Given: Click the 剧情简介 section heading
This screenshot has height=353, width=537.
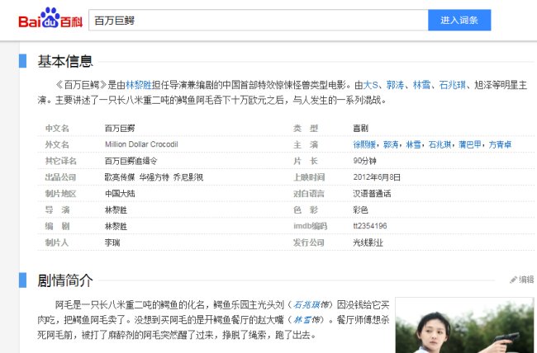Looking at the screenshot, I should pyautogui.click(x=65, y=280).
